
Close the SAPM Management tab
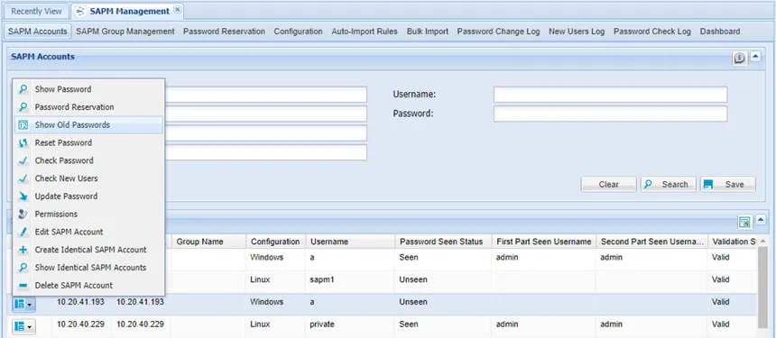point(178,10)
